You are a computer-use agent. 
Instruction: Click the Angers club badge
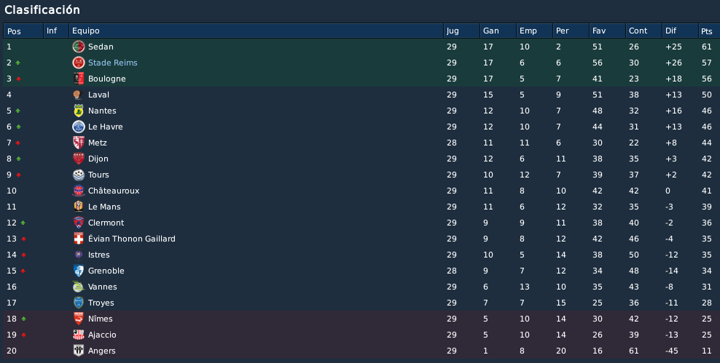click(x=79, y=351)
